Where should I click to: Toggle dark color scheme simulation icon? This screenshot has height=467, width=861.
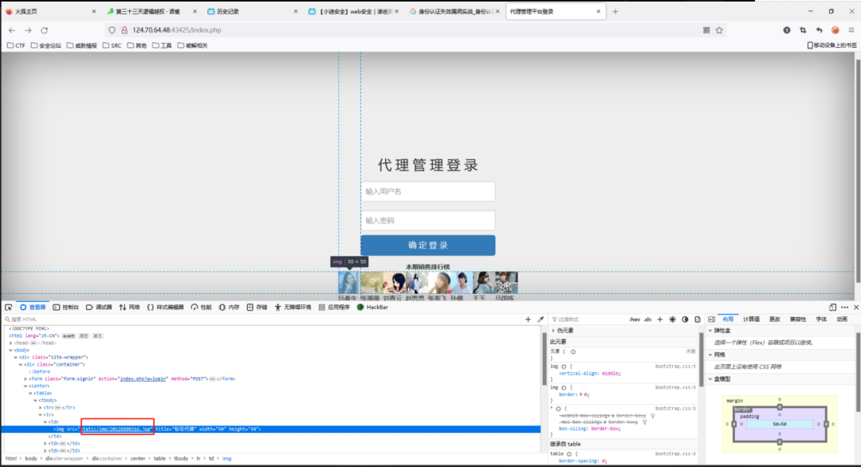[685, 320]
